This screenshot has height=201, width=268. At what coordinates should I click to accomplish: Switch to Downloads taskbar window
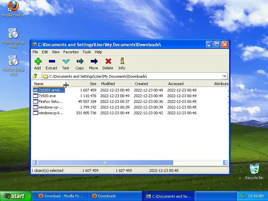115,196
